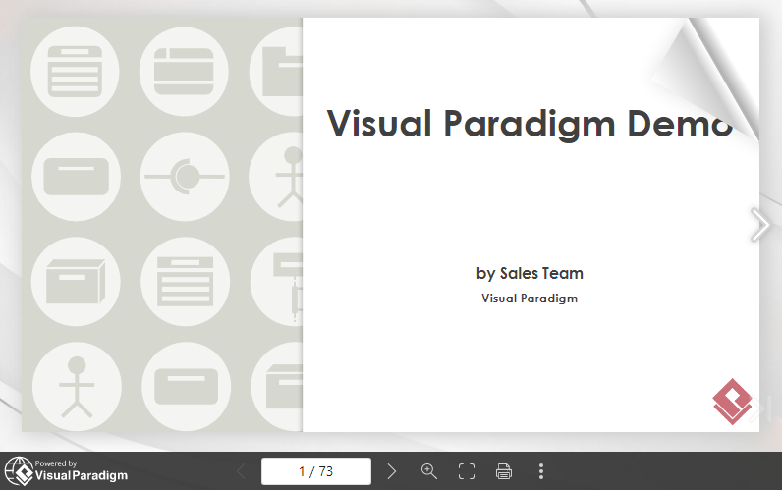782x490 pixels.
Task: Click the print icon
Action: pyautogui.click(x=504, y=471)
